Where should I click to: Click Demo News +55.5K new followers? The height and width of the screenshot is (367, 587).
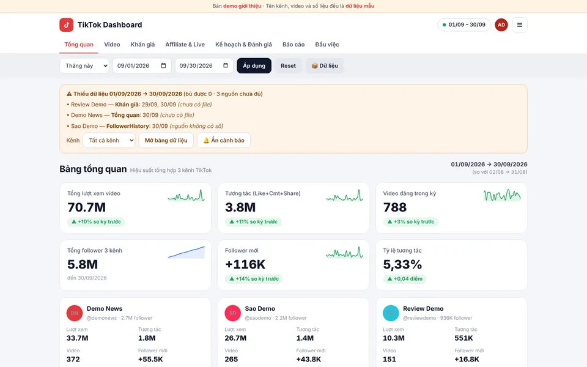pos(150,359)
